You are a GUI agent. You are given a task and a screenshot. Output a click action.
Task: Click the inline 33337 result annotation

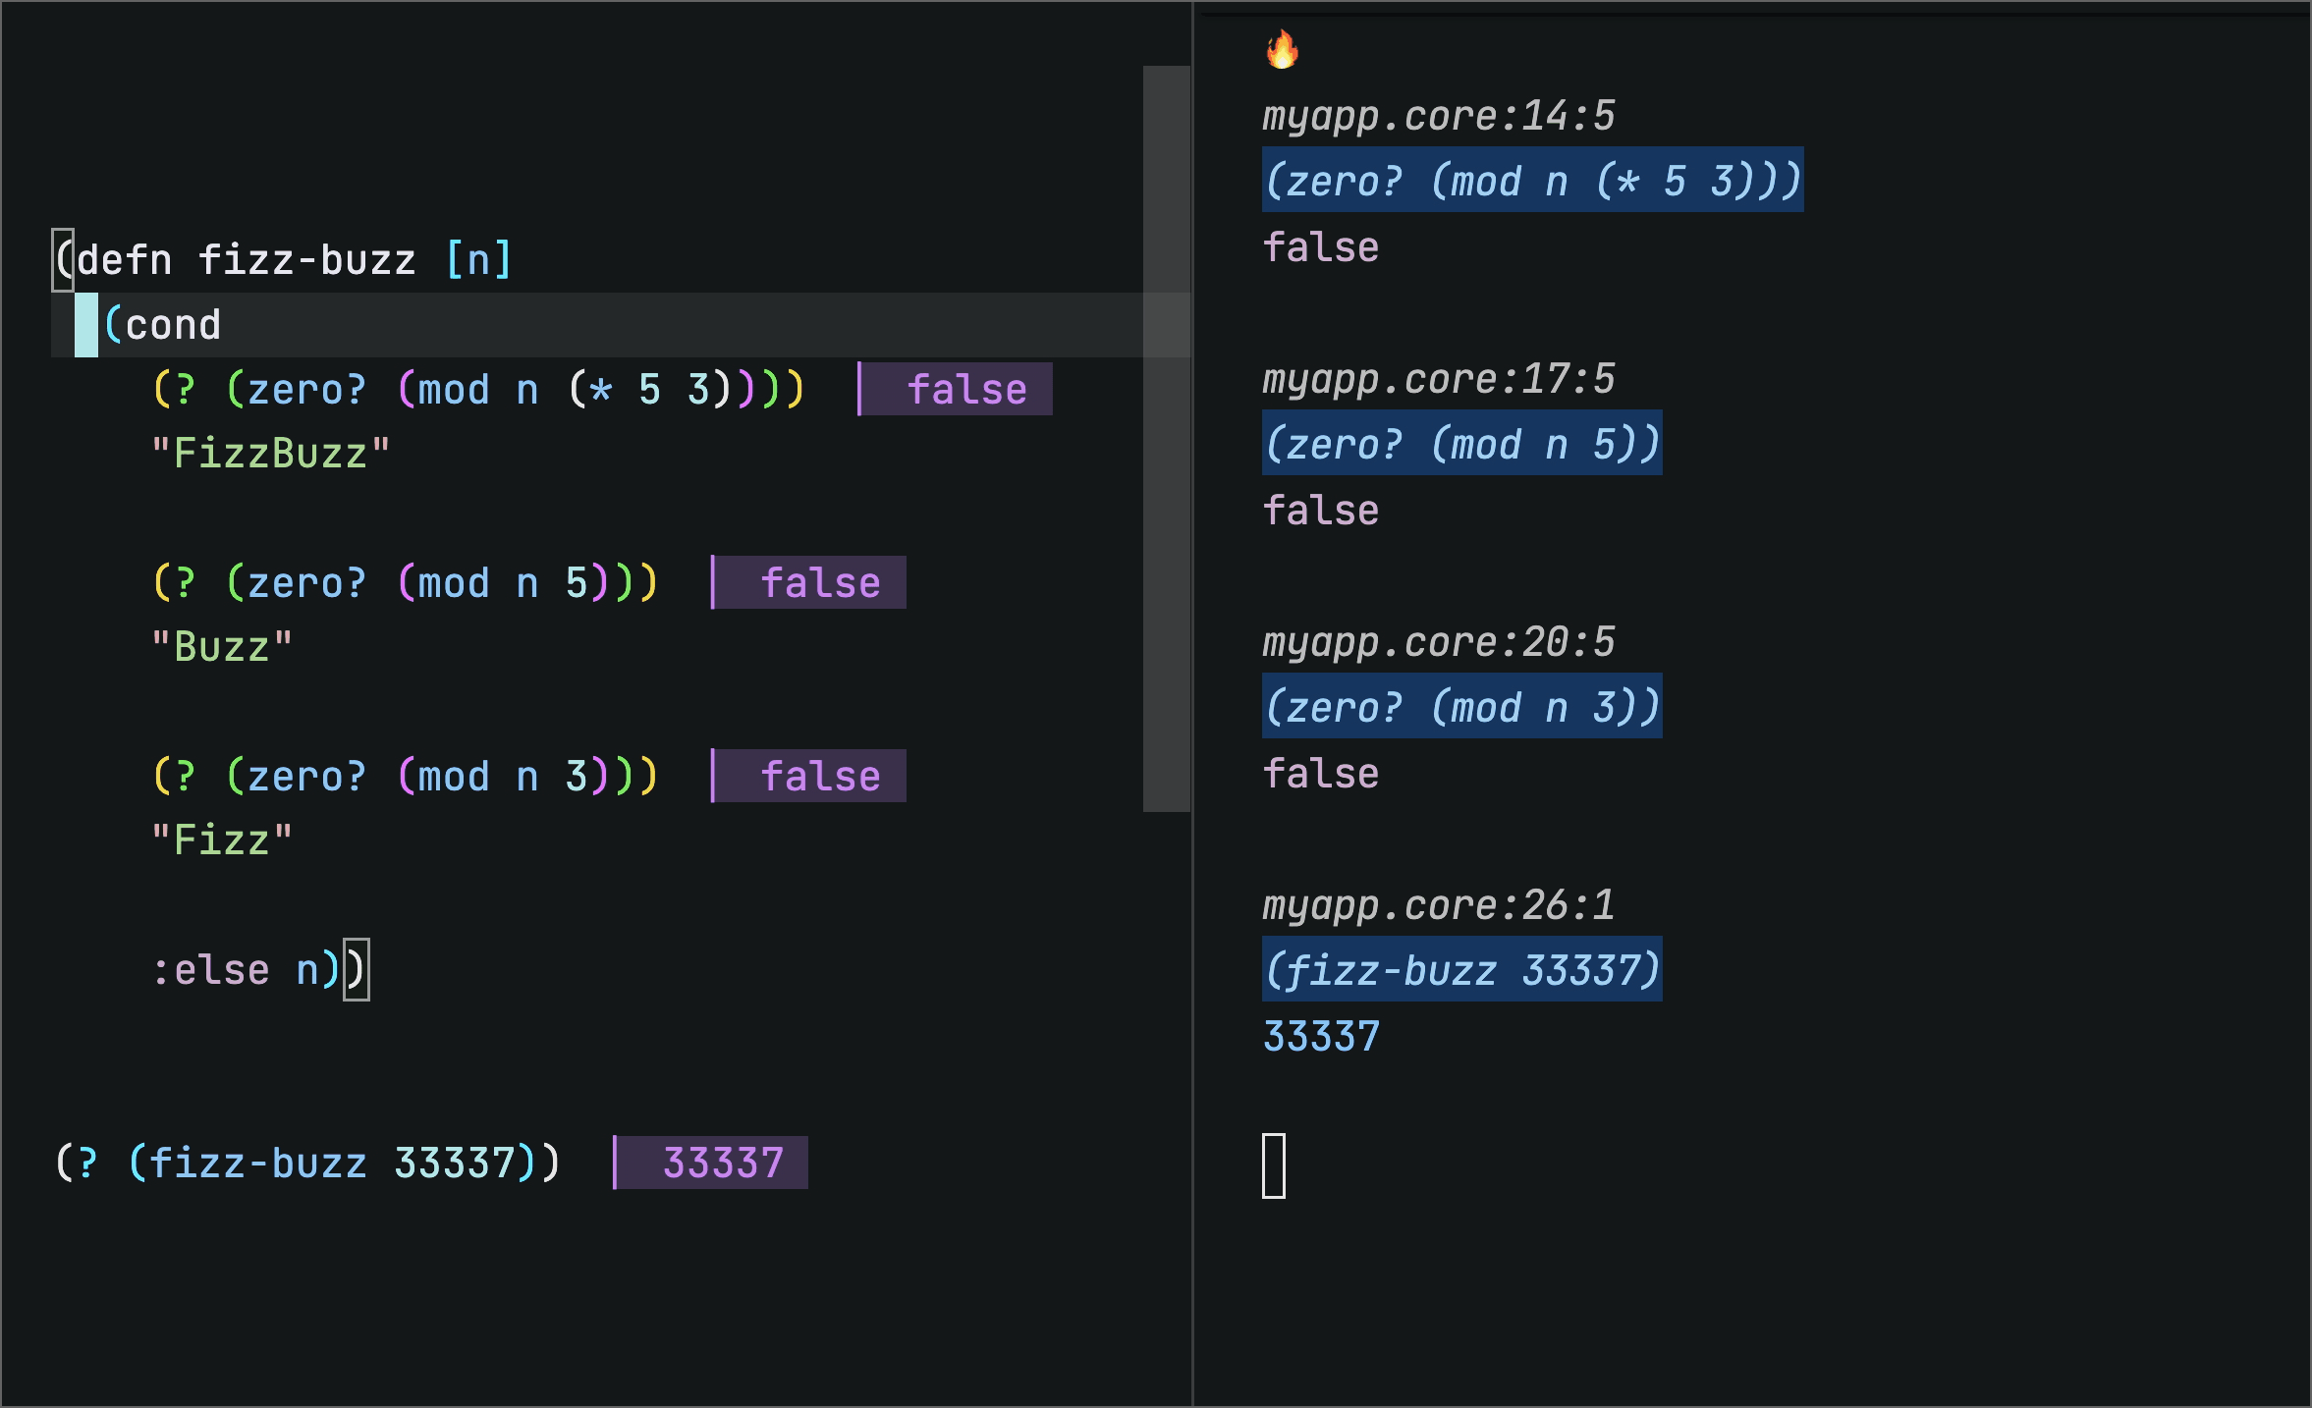711,1163
